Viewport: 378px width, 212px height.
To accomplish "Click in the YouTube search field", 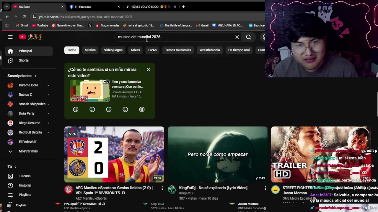I will pos(174,37).
